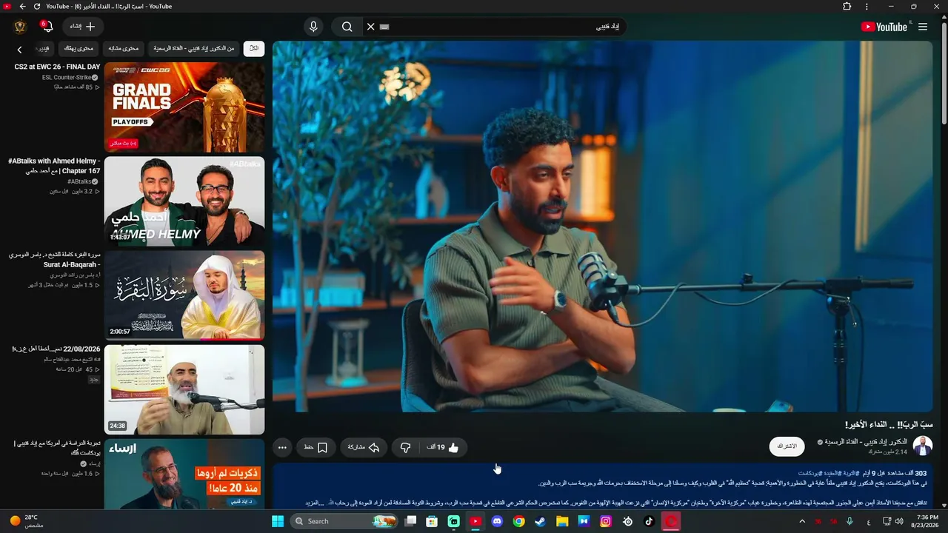
Task: Open Task View on the taskbar
Action: pos(411,521)
